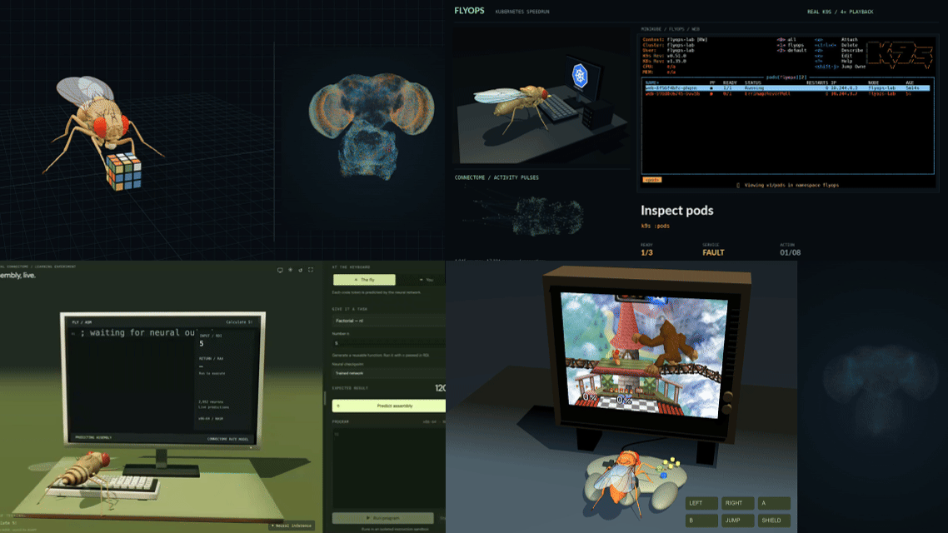Toggle the sun brightness icon above the fly scene
This screenshot has height=533, width=948.
(x=290, y=270)
